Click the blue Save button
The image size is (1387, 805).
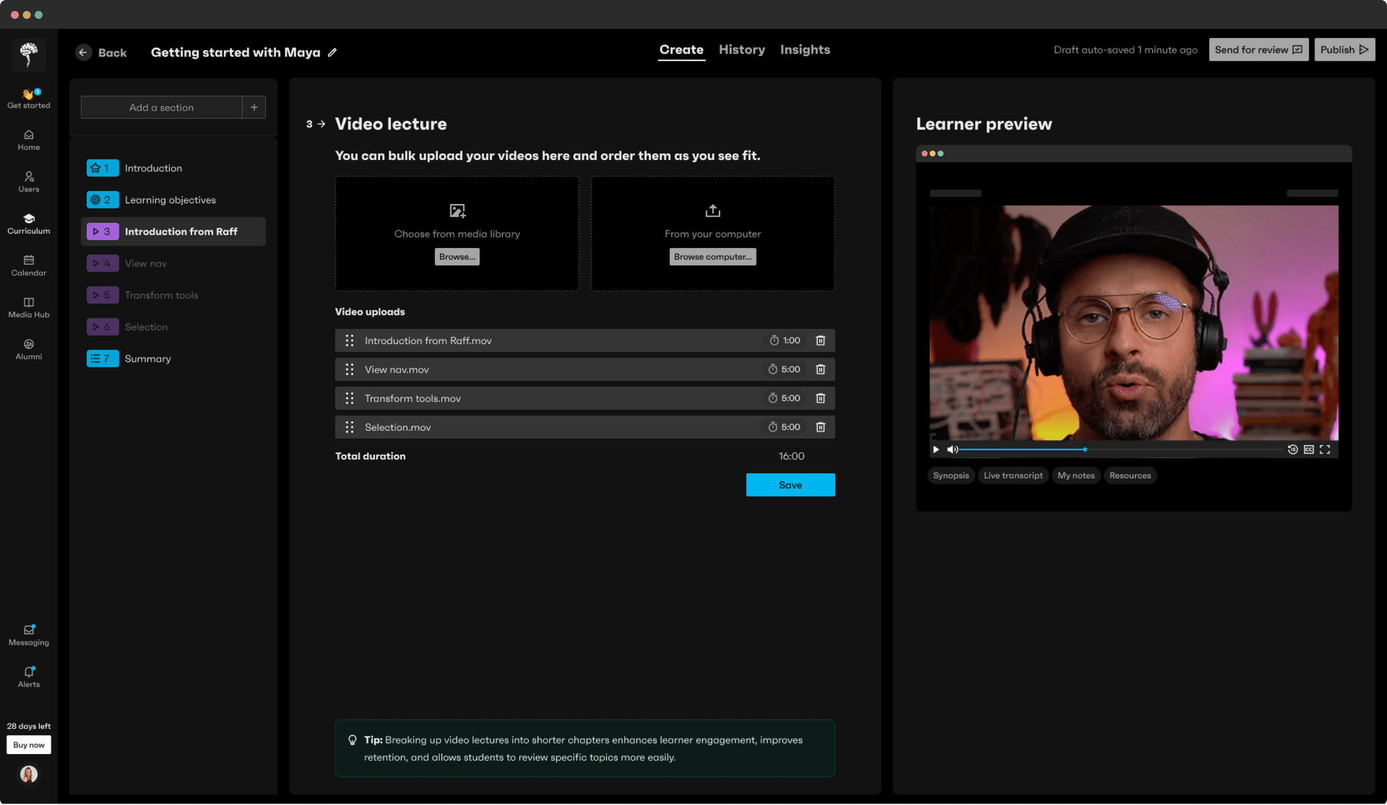pos(790,485)
